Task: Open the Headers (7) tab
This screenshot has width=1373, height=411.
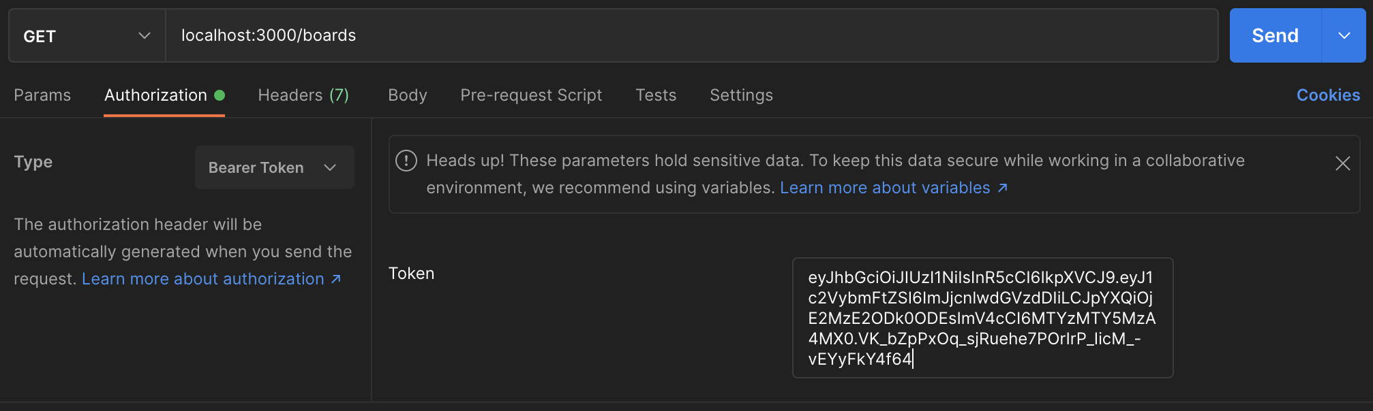Action: tap(303, 95)
